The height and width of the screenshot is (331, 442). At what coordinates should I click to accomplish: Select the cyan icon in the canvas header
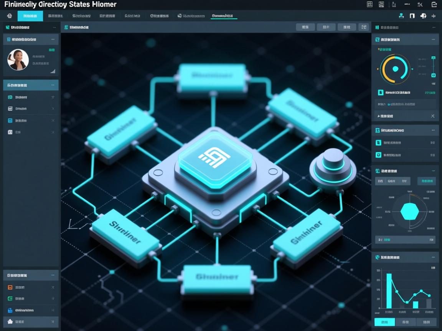coord(66,27)
